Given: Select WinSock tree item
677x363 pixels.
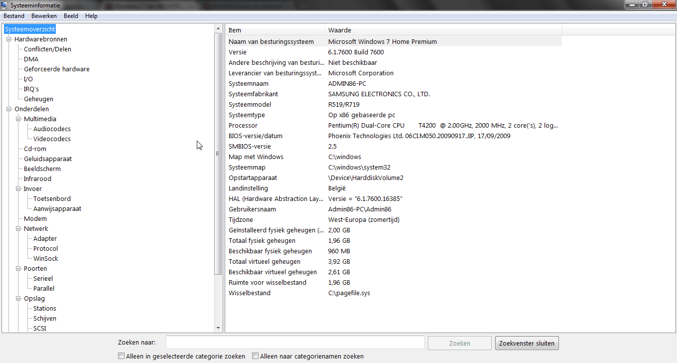Looking at the screenshot, I should (x=46, y=259).
